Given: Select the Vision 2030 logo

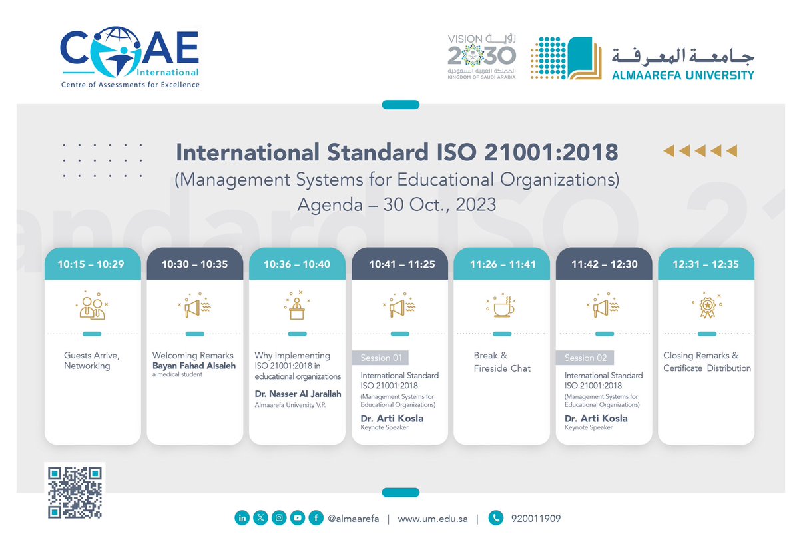Looking at the screenshot, I should [x=481, y=57].
